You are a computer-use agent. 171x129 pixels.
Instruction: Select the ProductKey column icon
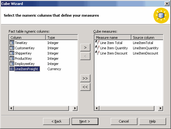(12, 58)
